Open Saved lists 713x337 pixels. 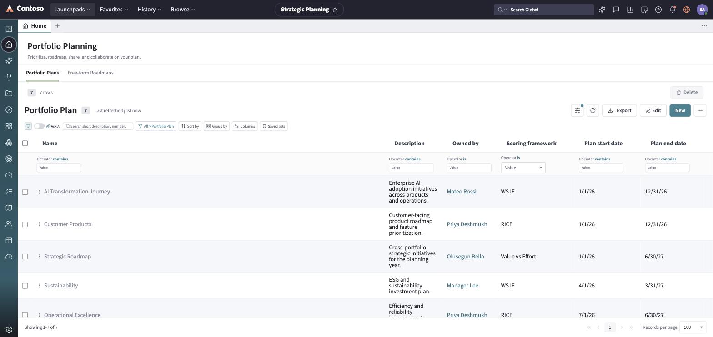(x=274, y=126)
